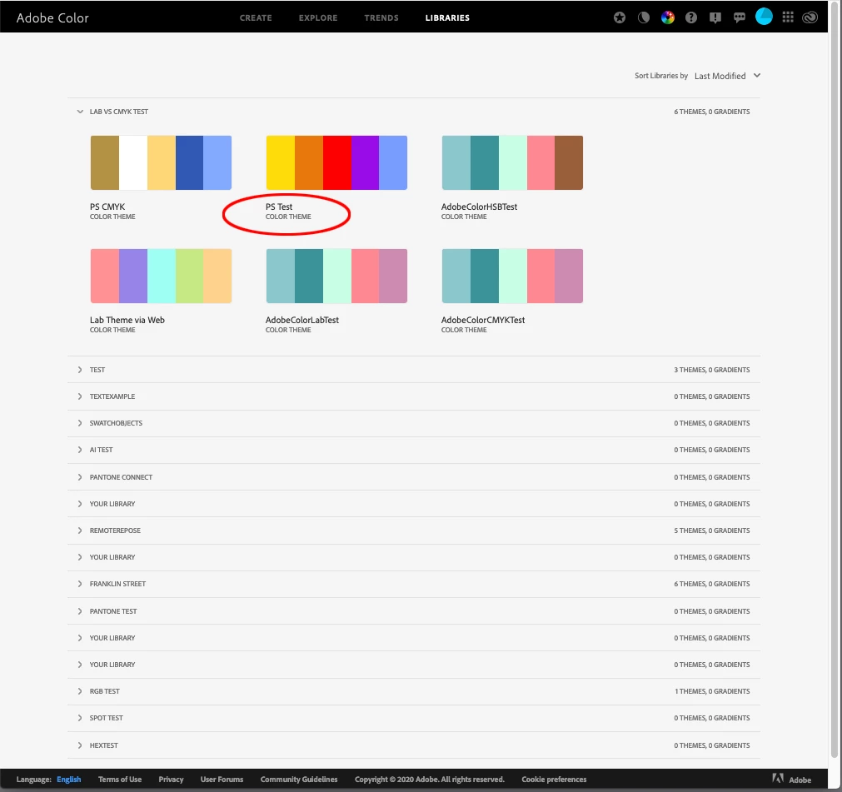This screenshot has width=842, height=792.
Task: Open Terms of Use link
Action: coord(120,780)
